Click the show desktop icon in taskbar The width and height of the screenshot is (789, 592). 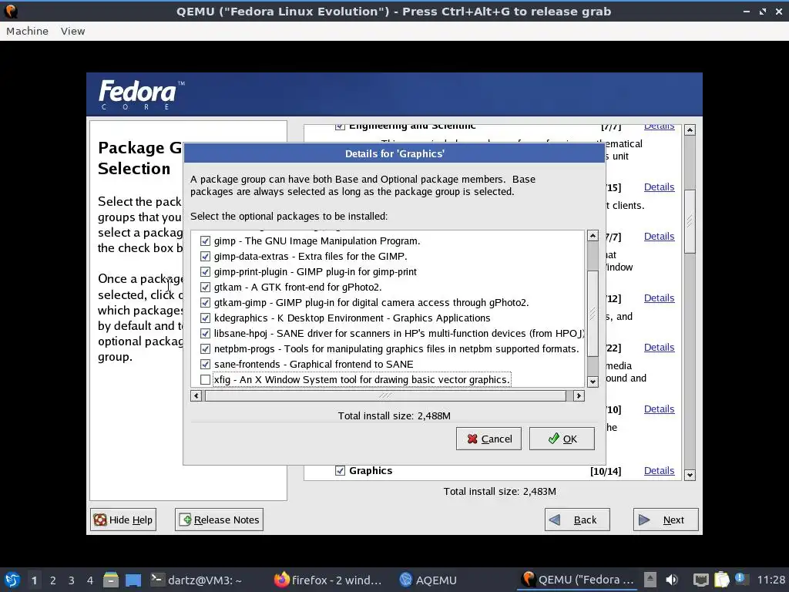[x=133, y=580]
